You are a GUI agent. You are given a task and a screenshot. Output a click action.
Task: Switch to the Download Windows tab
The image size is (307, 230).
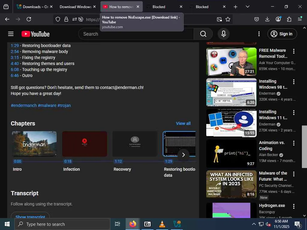pyautogui.click(x=76, y=7)
